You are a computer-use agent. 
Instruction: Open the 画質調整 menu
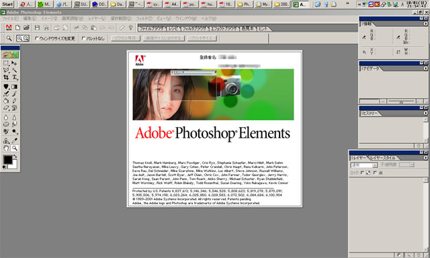tap(72, 19)
